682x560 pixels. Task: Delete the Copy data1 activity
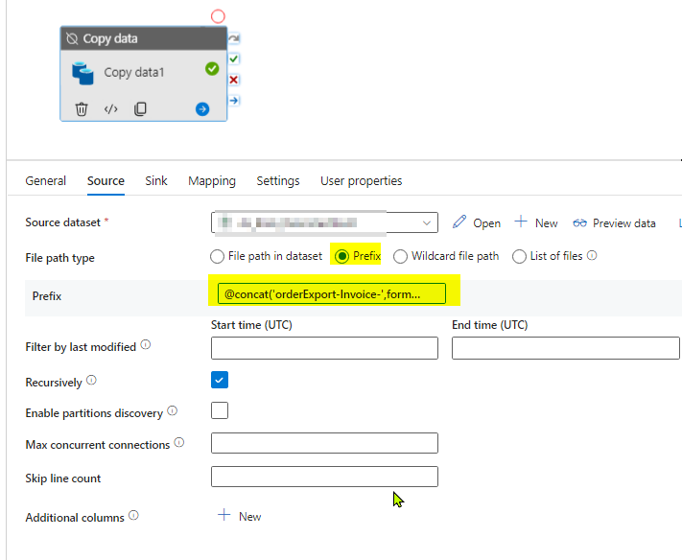point(82,108)
